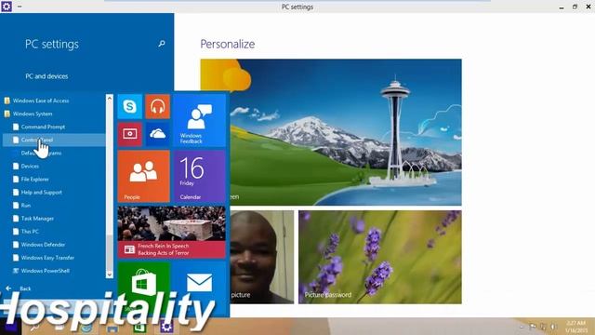Image resolution: width=595 pixels, height=335 pixels.
Task: Open the Action Center flag in system tray
Action: 533,327
